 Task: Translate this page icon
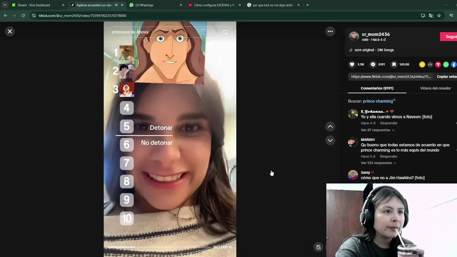tap(431, 16)
